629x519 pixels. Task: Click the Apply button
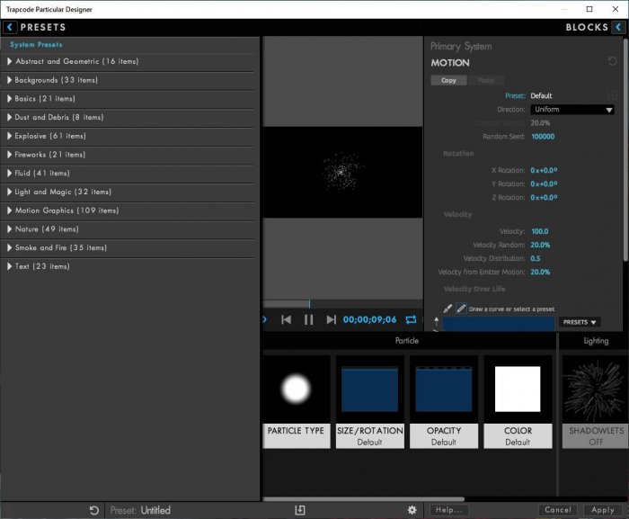click(603, 510)
